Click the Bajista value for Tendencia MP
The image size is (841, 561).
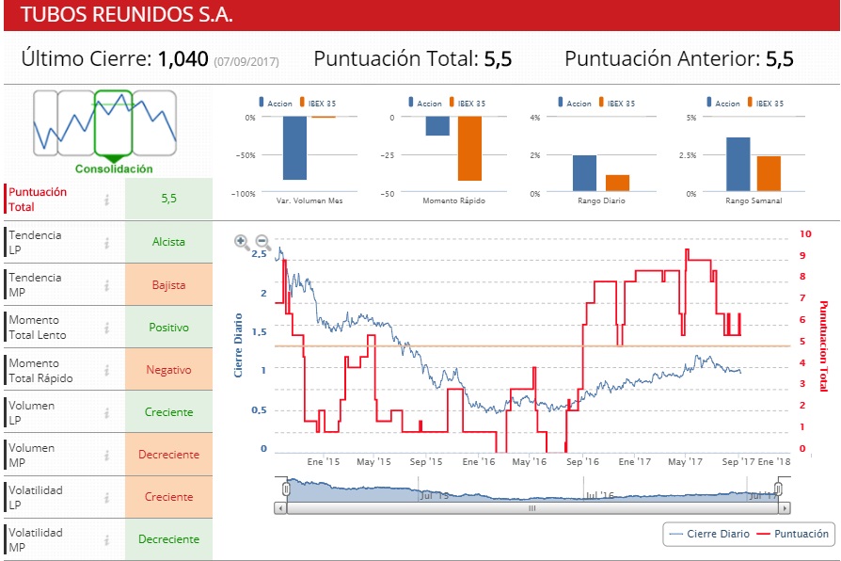pos(168,285)
